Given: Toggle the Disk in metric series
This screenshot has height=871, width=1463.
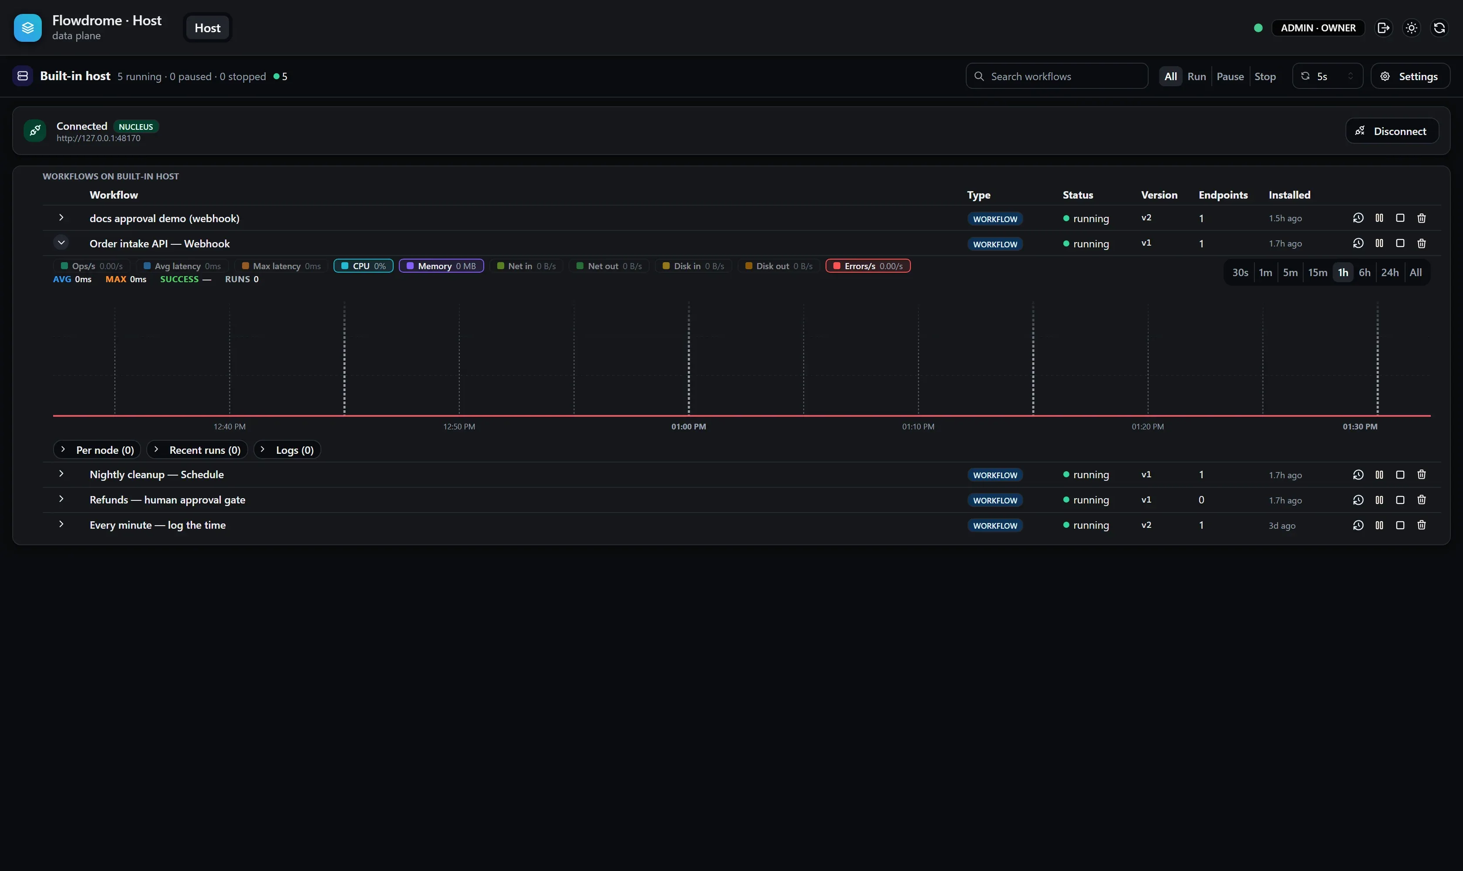Looking at the screenshot, I should tap(693, 266).
